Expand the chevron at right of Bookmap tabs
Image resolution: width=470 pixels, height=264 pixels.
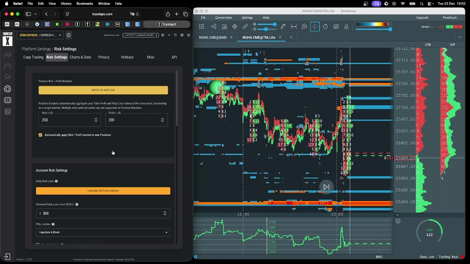pyautogui.click(x=460, y=37)
